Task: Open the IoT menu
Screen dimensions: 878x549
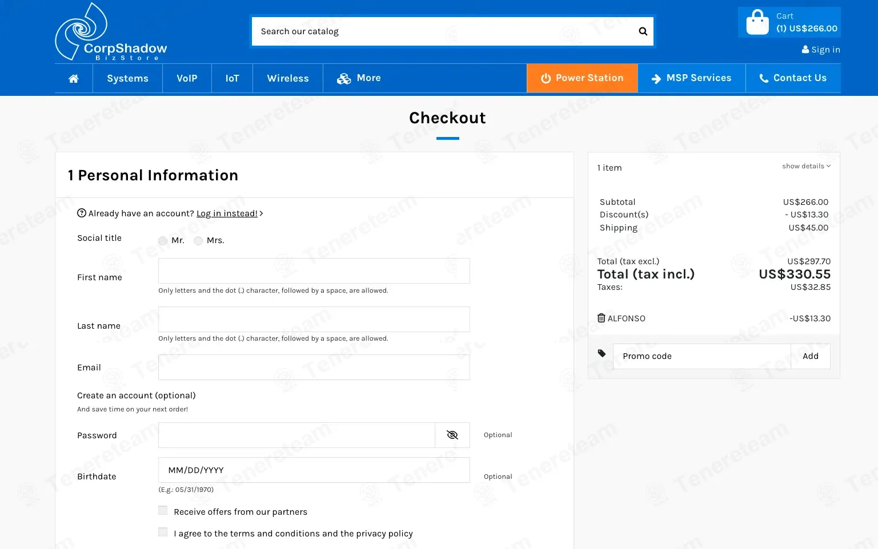Action: click(232, 78)
